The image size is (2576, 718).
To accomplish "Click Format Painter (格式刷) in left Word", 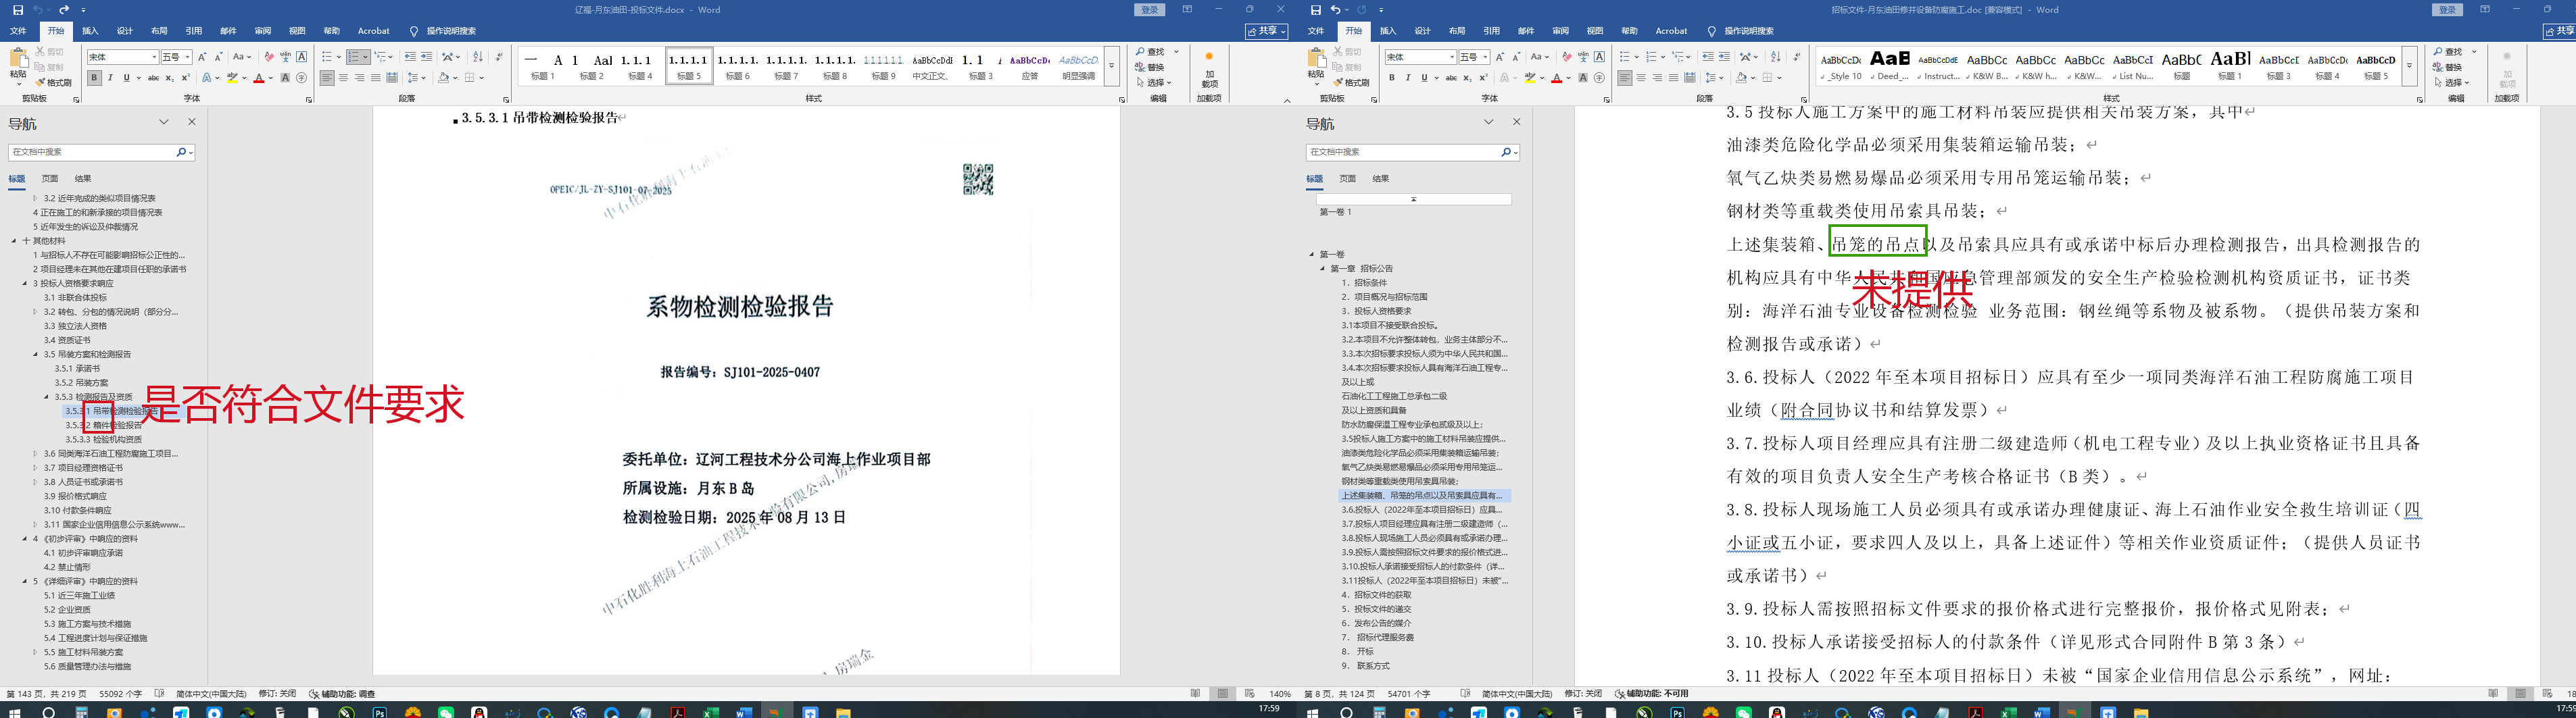I will point(54,83).
